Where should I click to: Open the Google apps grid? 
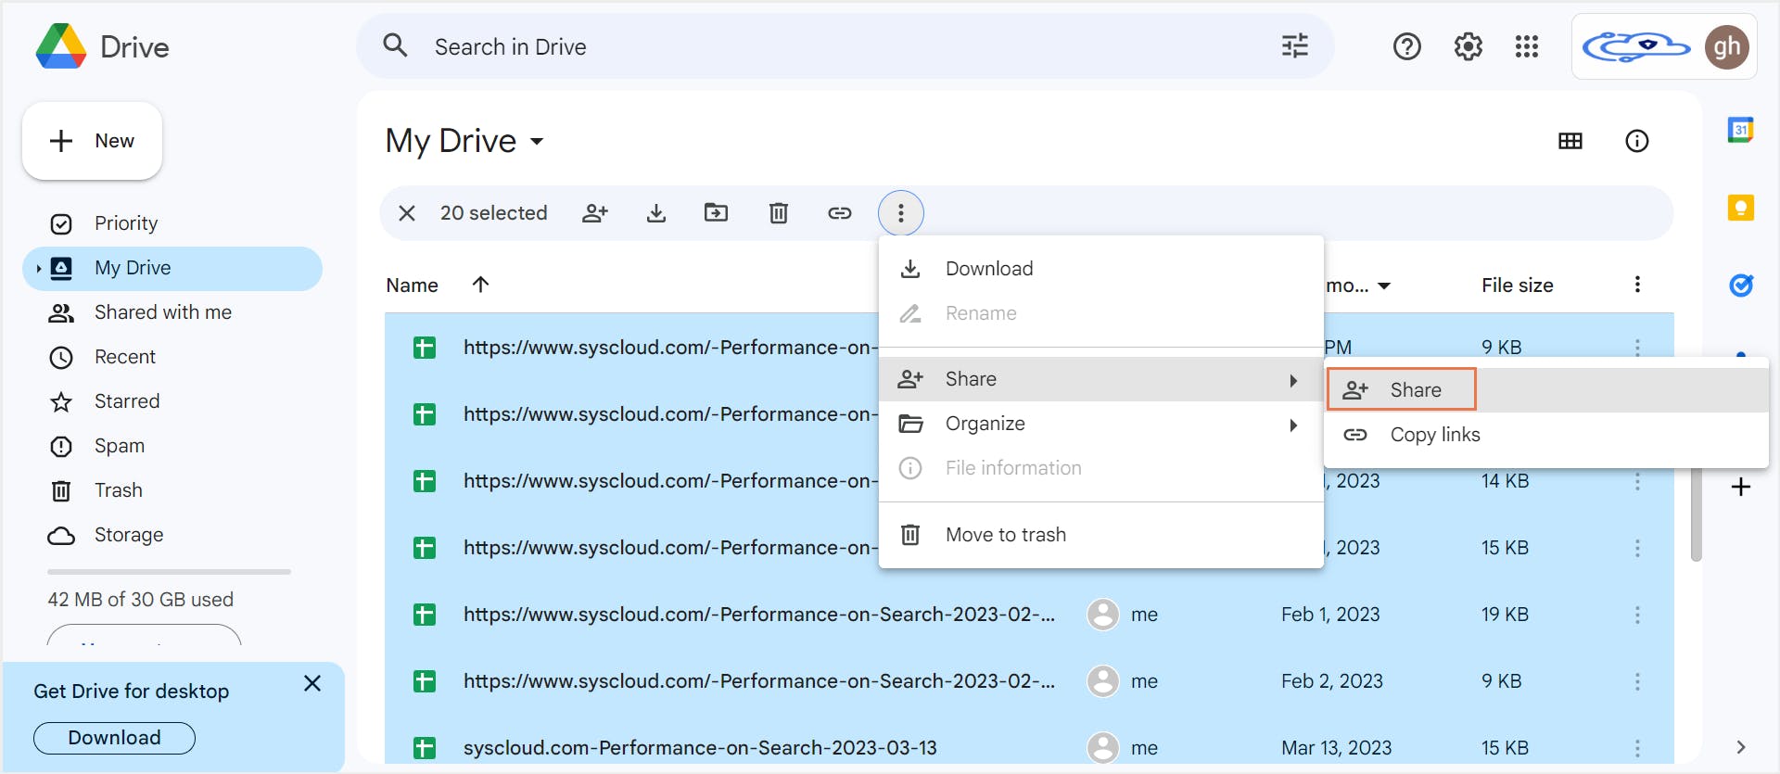1527,46
